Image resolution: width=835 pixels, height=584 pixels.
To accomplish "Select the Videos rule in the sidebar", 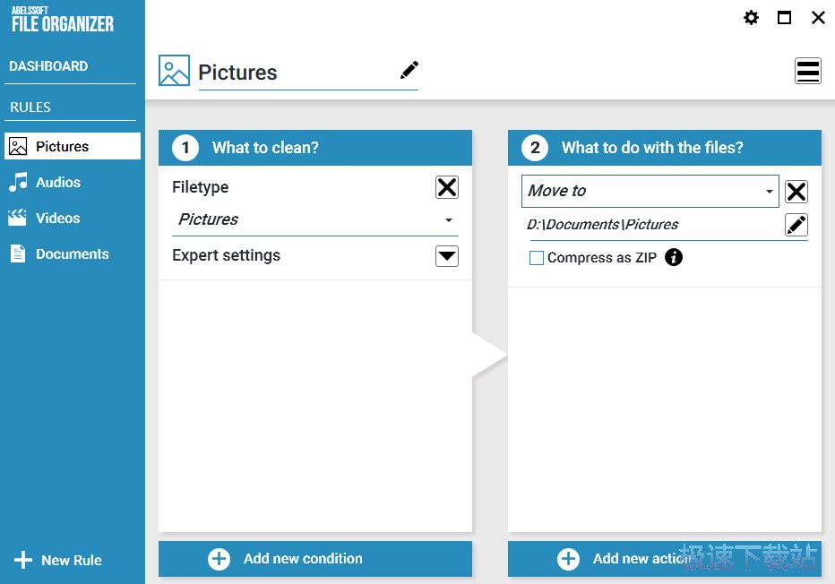I will (x=57, y=219).
